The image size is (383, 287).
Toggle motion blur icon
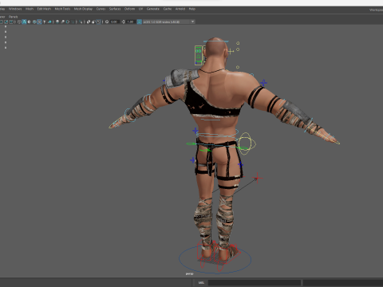[x=62, y=22]
